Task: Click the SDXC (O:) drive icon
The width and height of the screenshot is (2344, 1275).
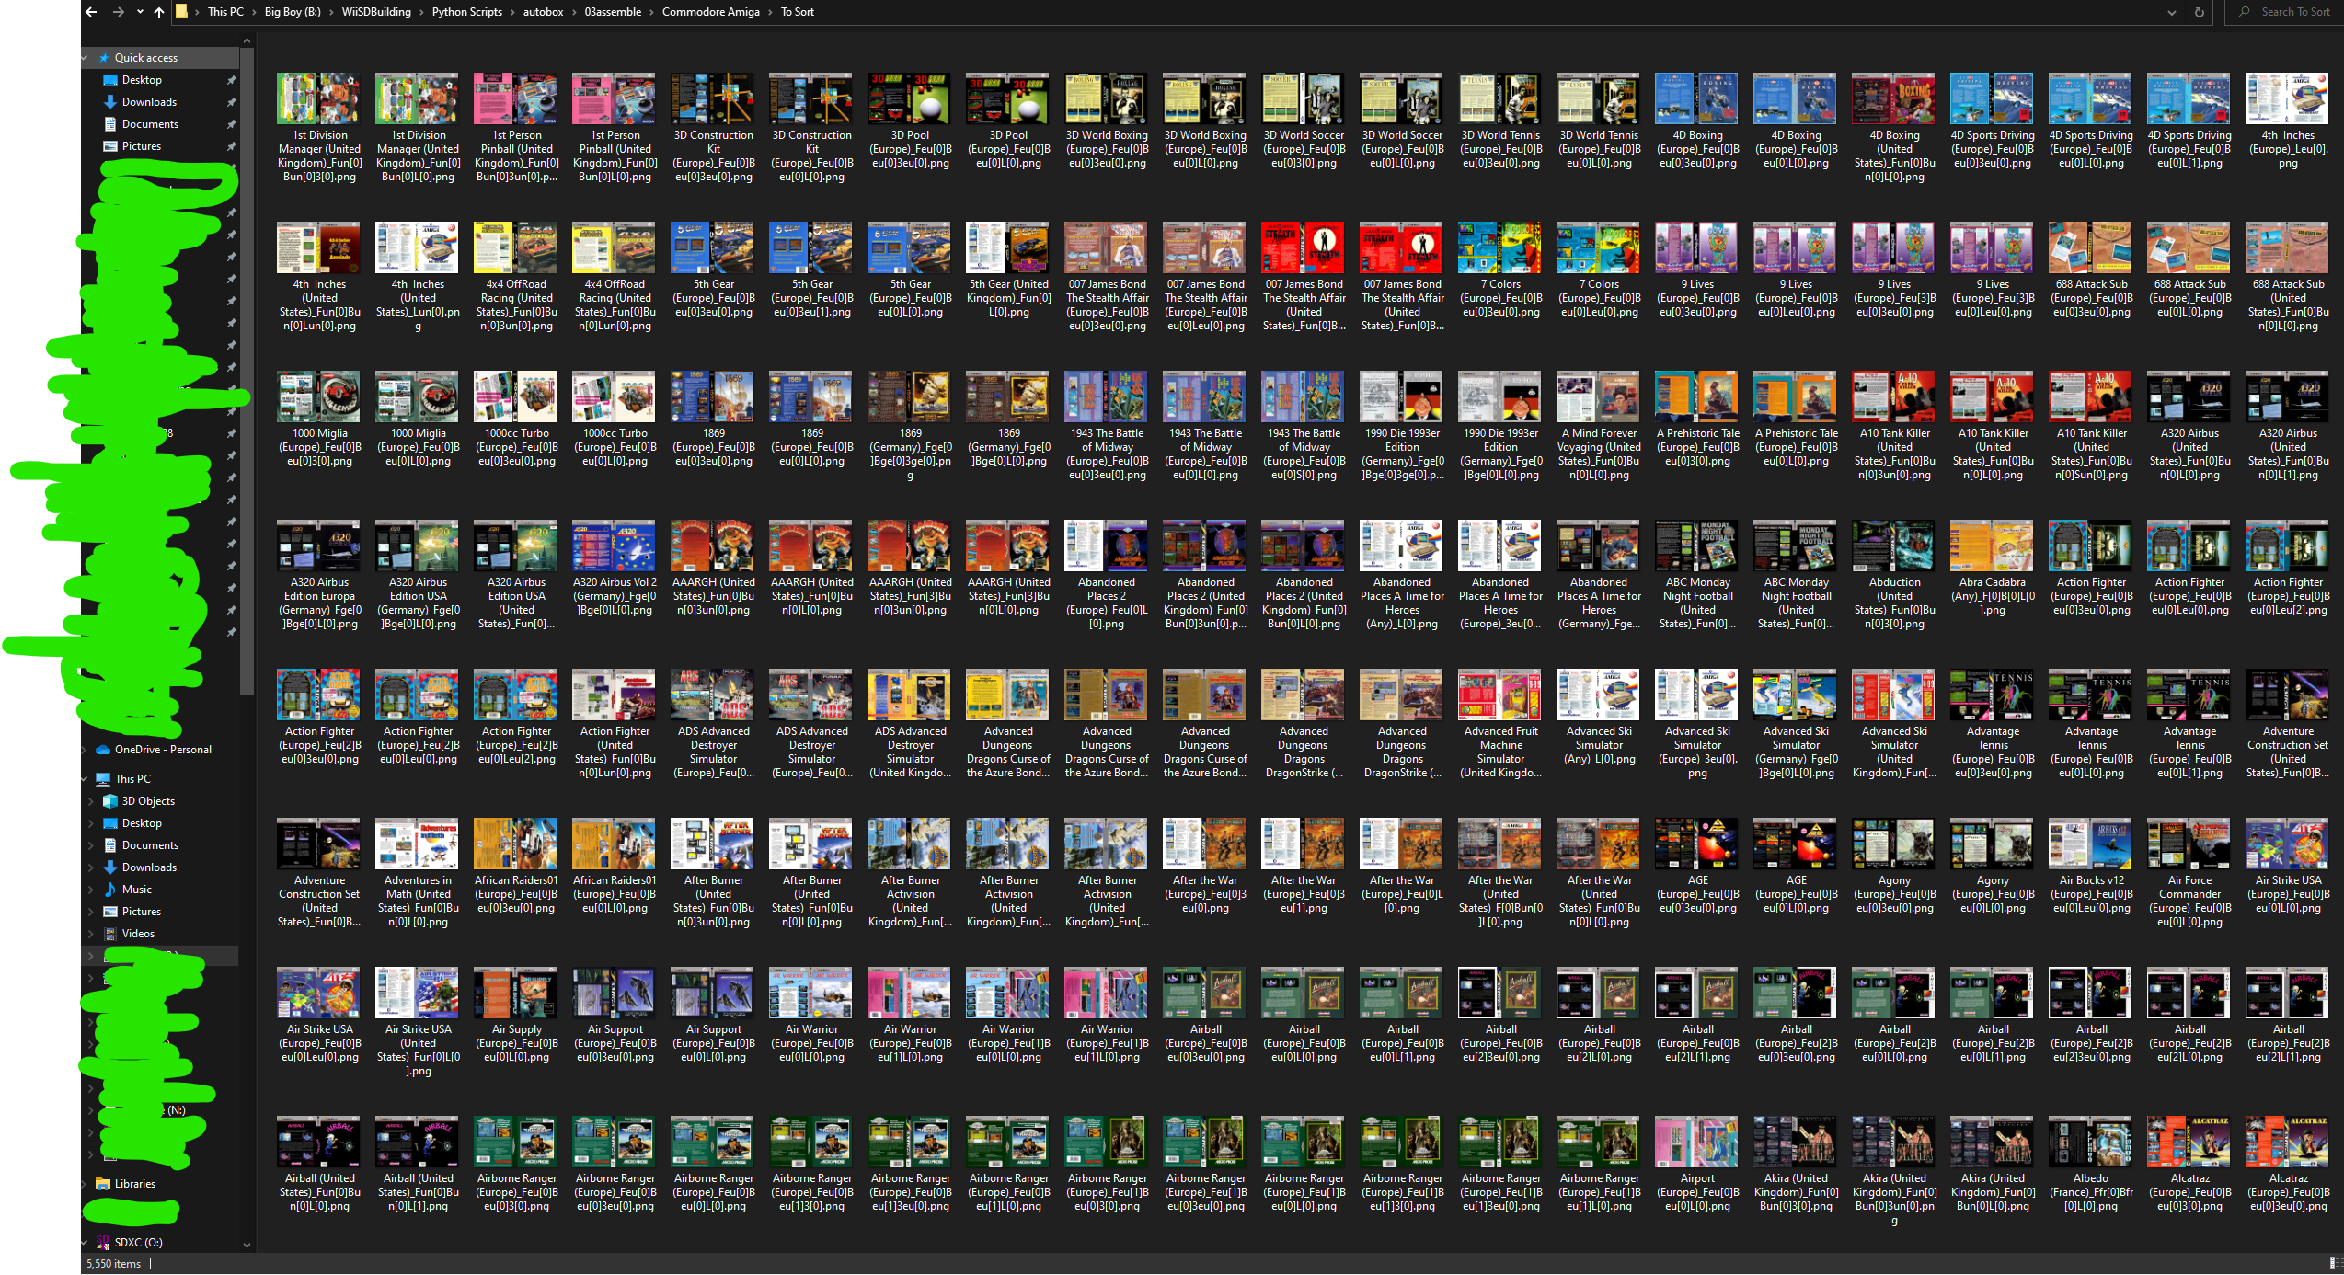Action: coord(103,1243)
